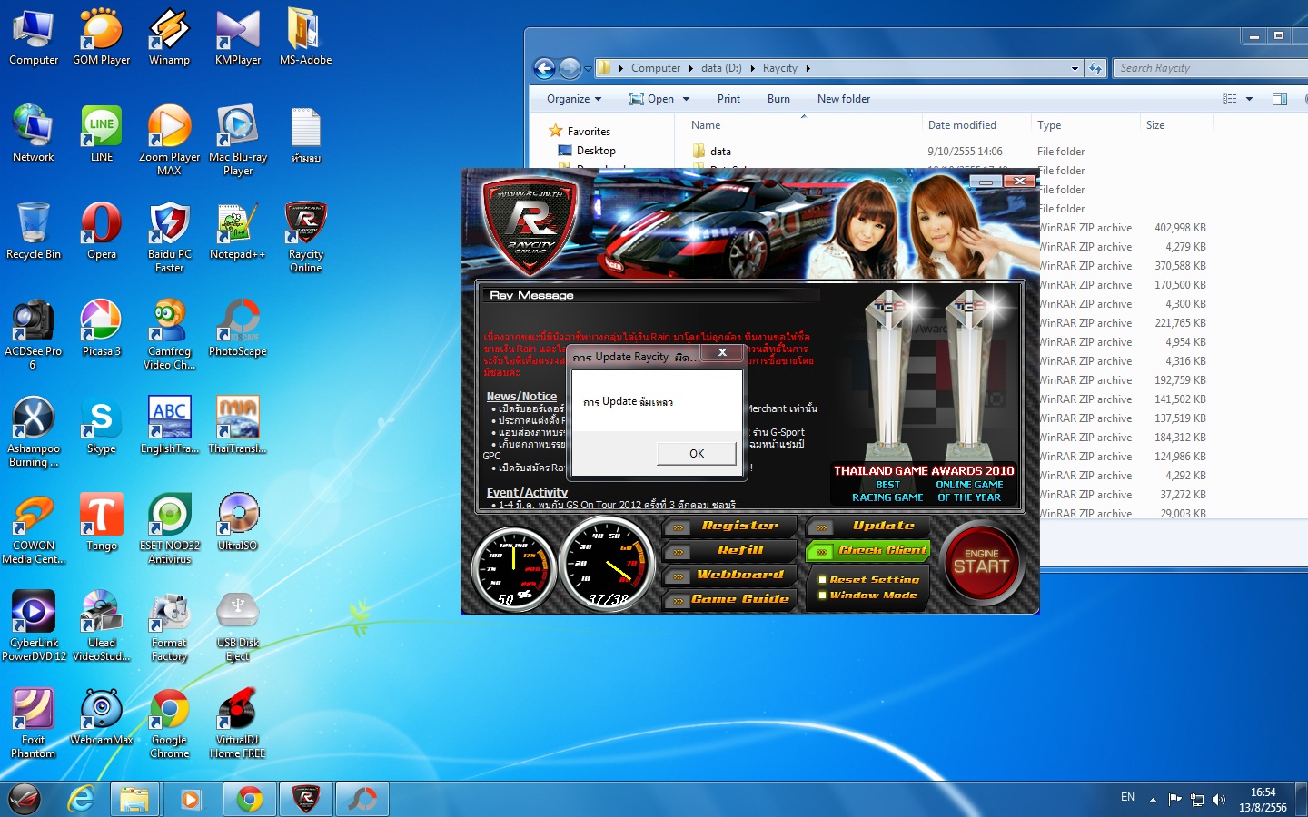This screenshot has width=1308, height=817.
Task: Click the volume speaker tray icon
Action: click(1219, 800)
